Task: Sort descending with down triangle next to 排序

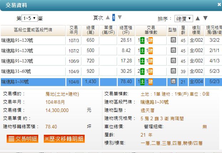Action: tap(205, 18)
